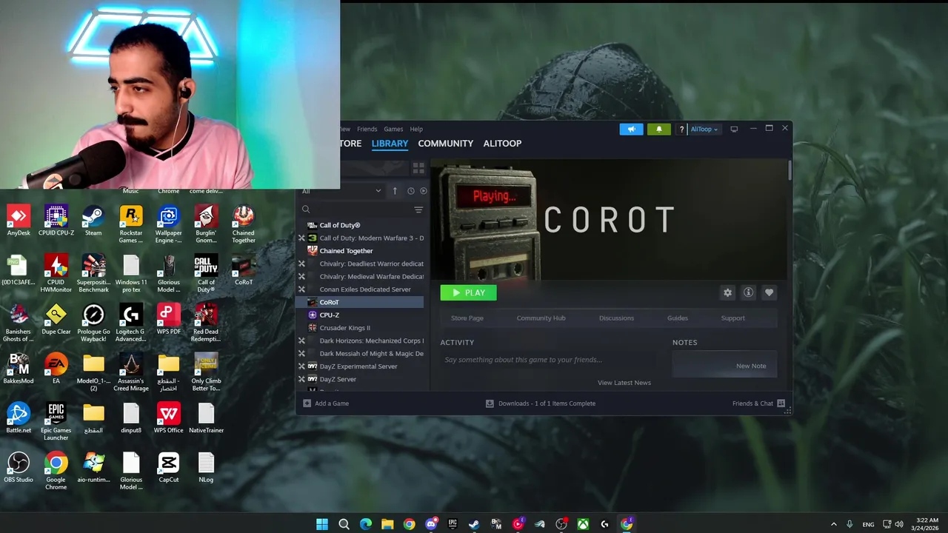Select the Steam desktop shortcut
The height and width of the screenshot is (533, 948).
(93, 221)
